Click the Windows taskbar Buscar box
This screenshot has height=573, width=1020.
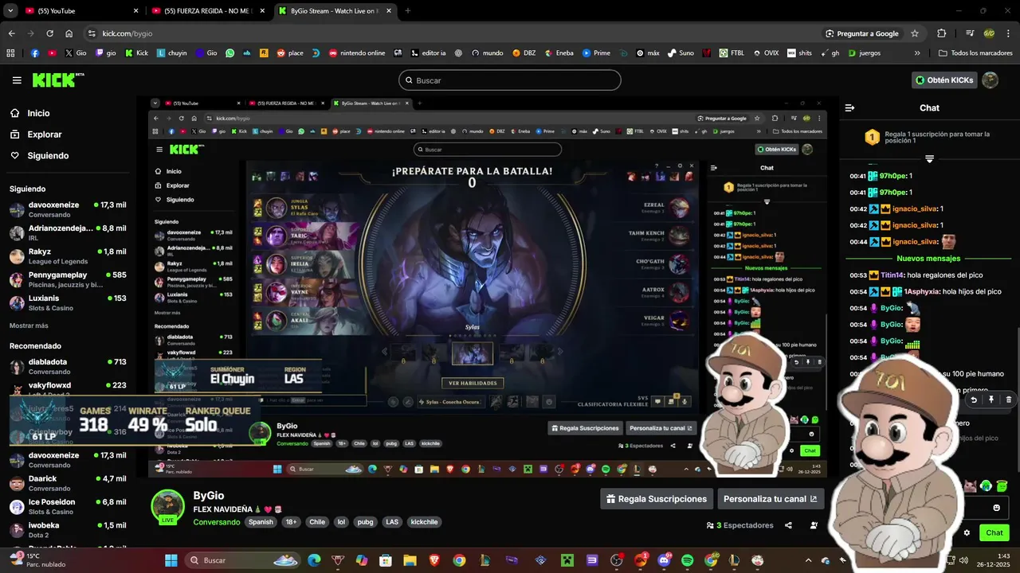241,560
